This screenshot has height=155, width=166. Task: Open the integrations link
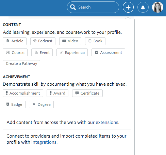point(44,142)
